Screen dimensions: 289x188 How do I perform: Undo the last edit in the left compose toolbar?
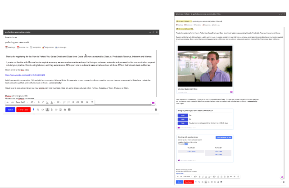8,102
